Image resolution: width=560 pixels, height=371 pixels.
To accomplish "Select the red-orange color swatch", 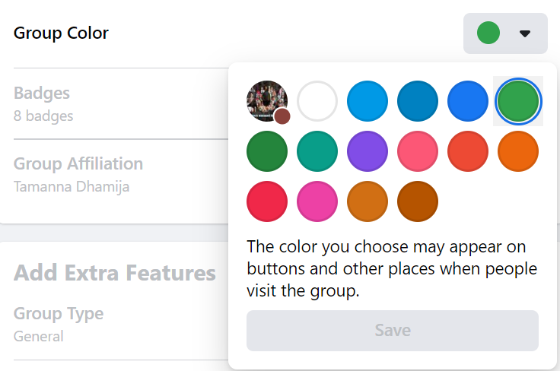I will pos(468,151).
